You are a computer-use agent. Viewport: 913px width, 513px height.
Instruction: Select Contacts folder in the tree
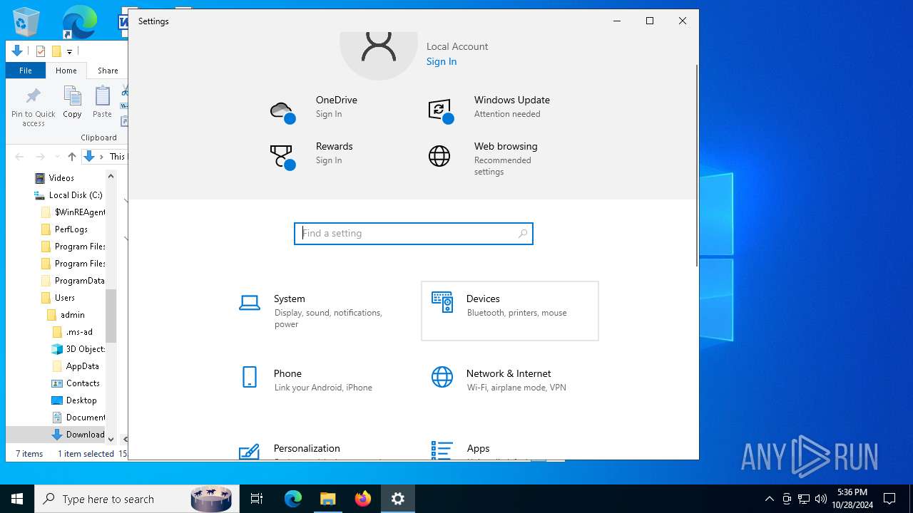76,383
